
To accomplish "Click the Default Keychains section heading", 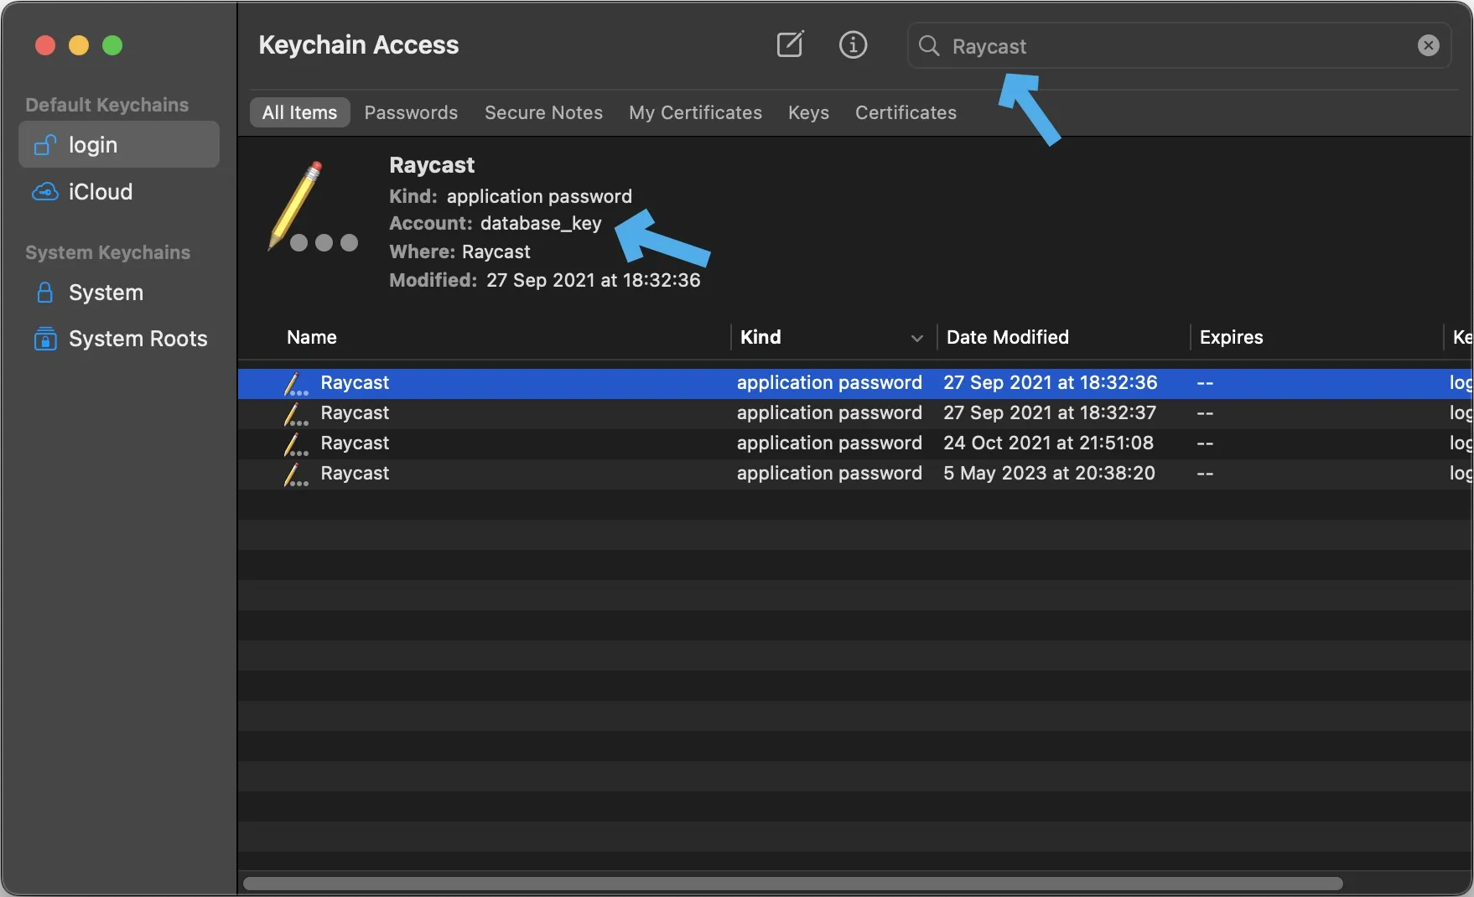I will tap(107, 105).
